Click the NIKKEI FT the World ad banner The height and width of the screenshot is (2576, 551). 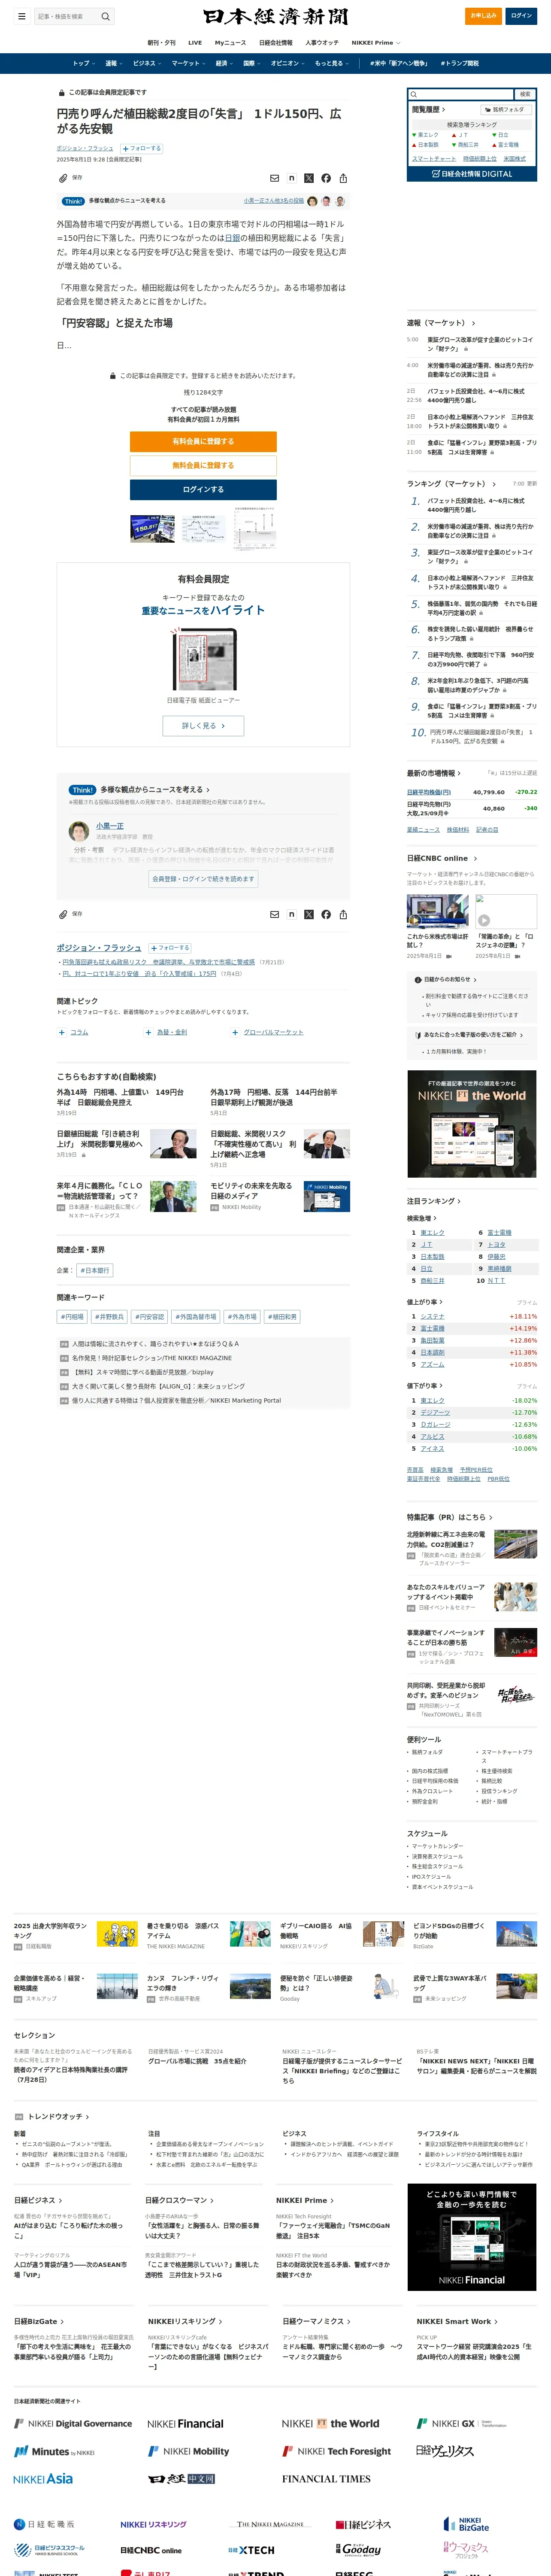(x=472, y=1123)
